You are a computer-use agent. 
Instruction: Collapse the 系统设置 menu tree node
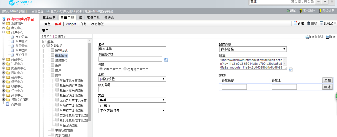pyautogui.click(x=44, y=46)
